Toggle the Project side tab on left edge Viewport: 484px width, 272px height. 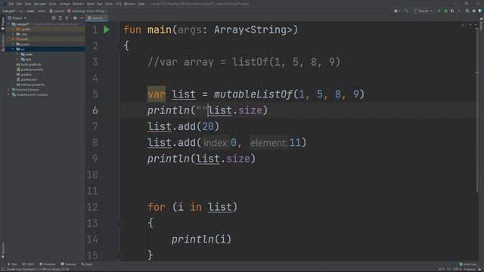[x=3, y=23]
